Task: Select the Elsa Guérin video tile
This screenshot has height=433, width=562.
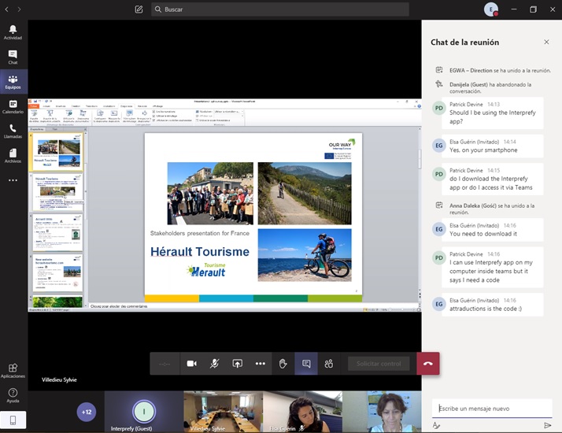Action: tap(302, 412)
